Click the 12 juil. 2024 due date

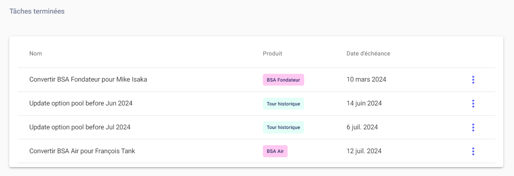pos(364,151)
